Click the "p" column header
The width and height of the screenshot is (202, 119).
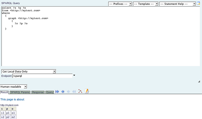coord(8,109)
